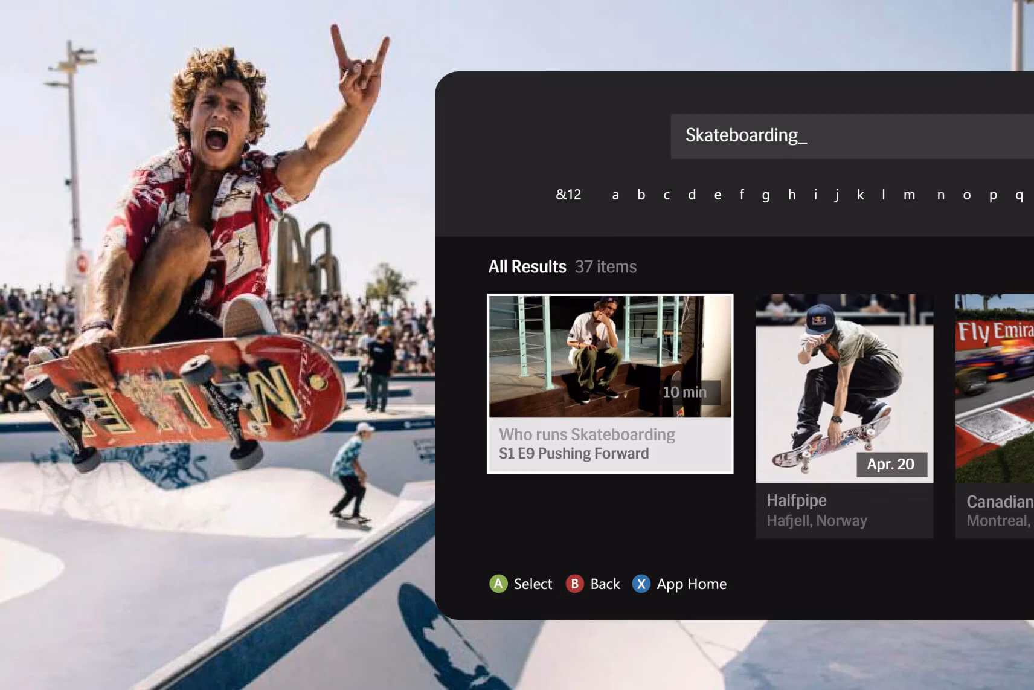The image size is (1034, 690).
Task: Select the letter a key
Action: [x=615, y=195]
